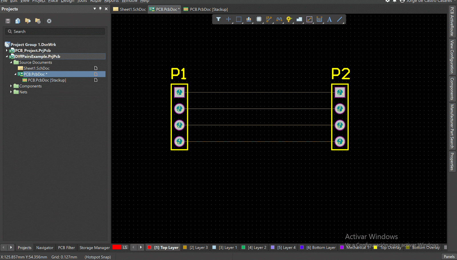
Task: Click the Top Layer red color swatch
Action: tap(149, 247)
